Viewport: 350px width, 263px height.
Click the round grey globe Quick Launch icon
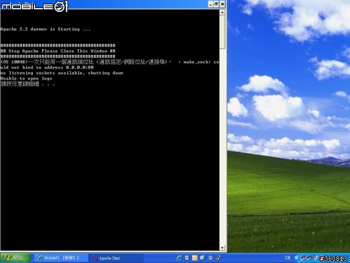pos(210,258)
